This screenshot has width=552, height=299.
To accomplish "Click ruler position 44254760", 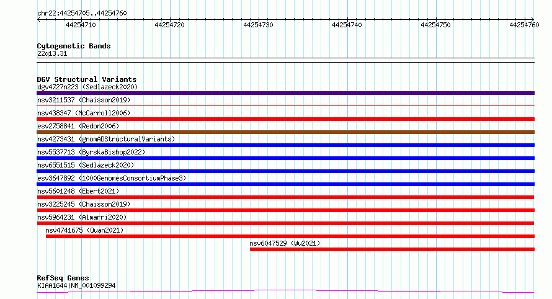I will 525,25.
